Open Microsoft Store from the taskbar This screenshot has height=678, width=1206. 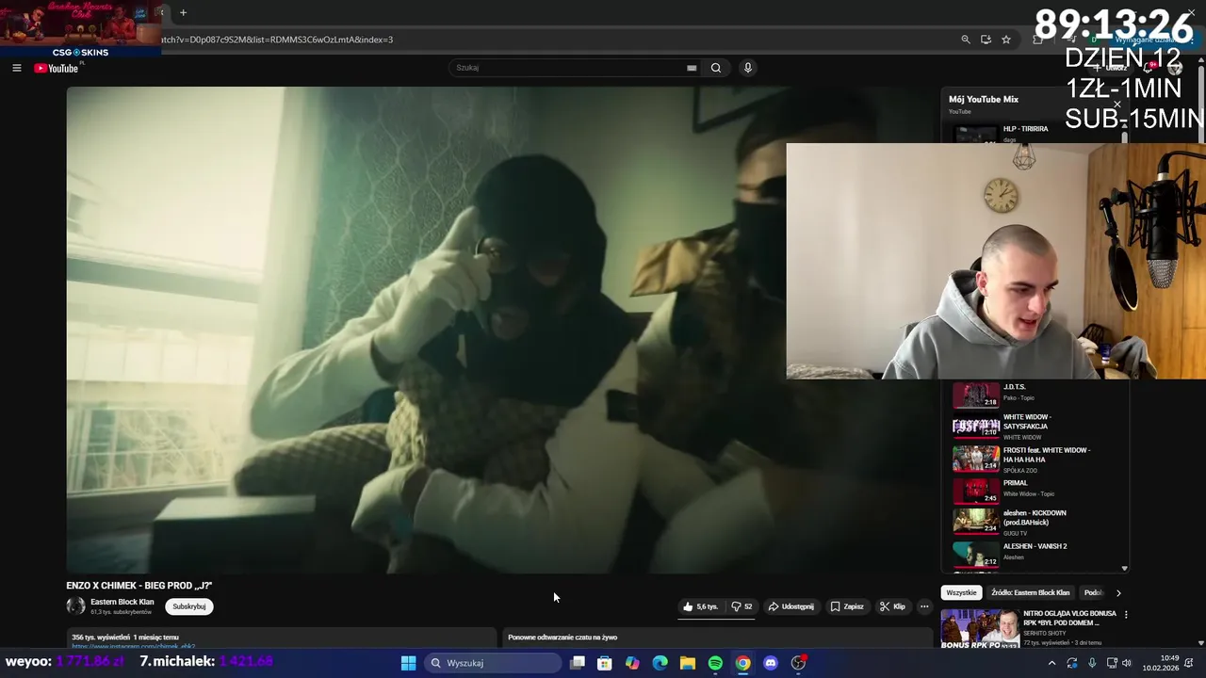tap(605, 663)
